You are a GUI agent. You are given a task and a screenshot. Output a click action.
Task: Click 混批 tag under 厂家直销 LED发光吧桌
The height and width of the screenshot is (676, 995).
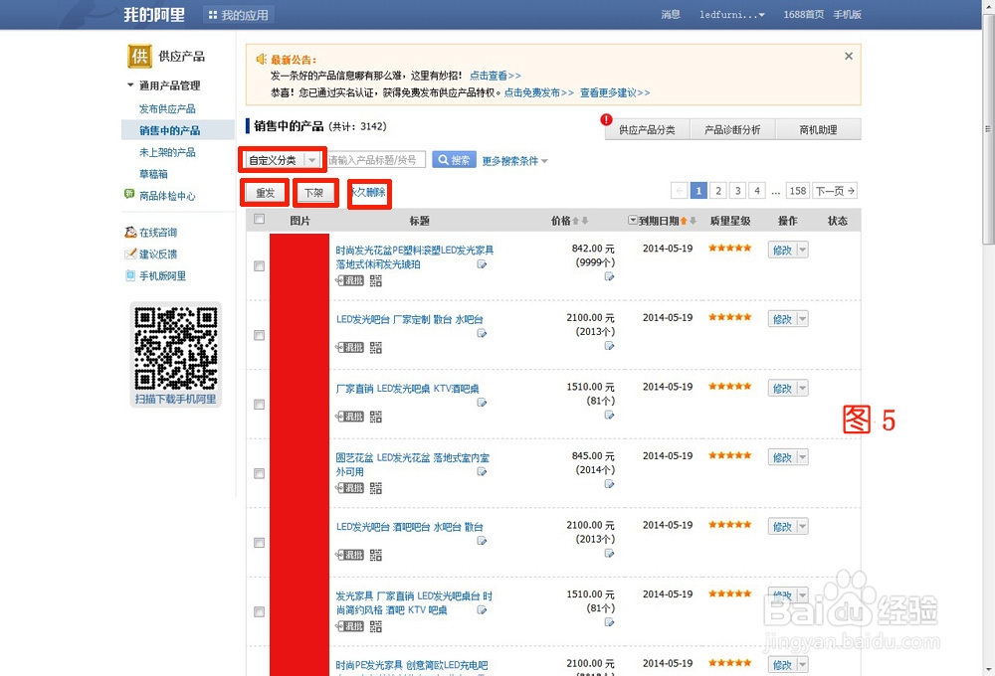350,417
